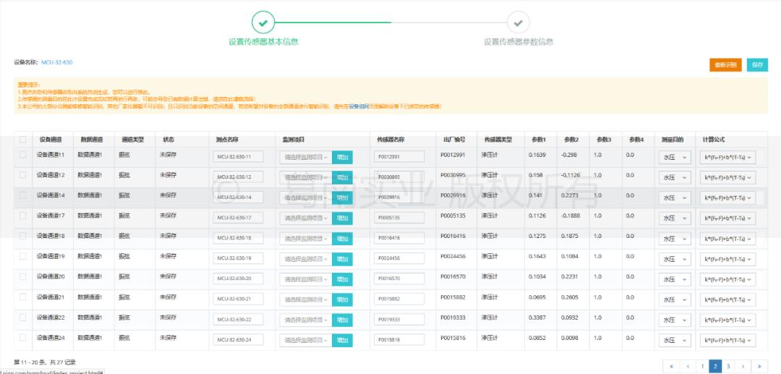Jump to last page using double-right arrow
This screenshot has height=374, width=781.
click(759, 367)
